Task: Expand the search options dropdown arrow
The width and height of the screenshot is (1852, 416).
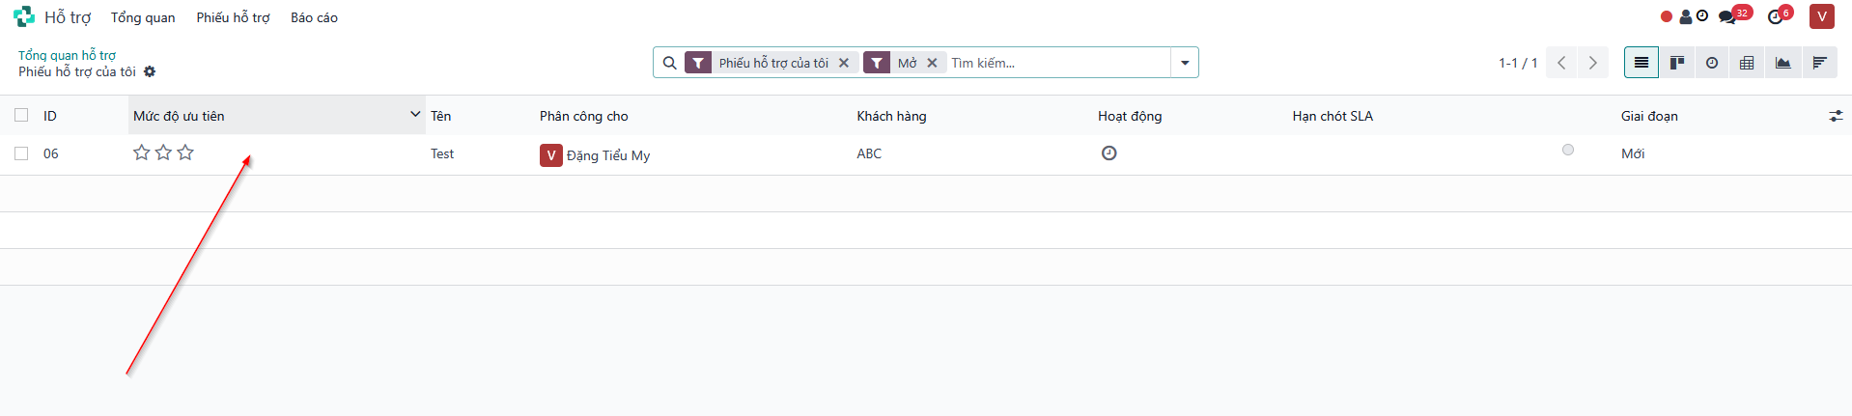Action: tap(1185, 63)
